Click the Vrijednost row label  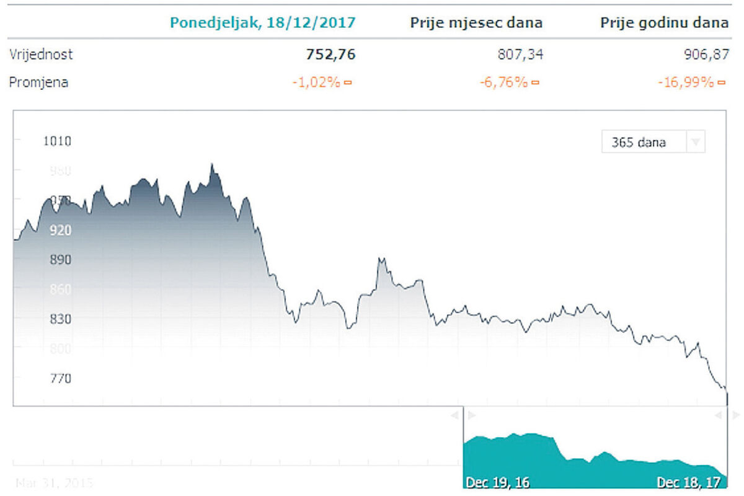coord(41,55)
